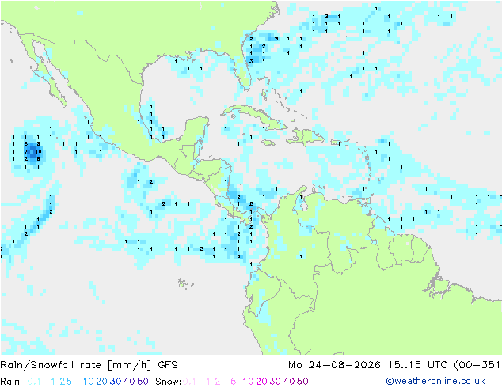Screen dimensions: 502x388
Task: Click the forecast date 'Mo 24-08-2026'
Action: point(334,365)
